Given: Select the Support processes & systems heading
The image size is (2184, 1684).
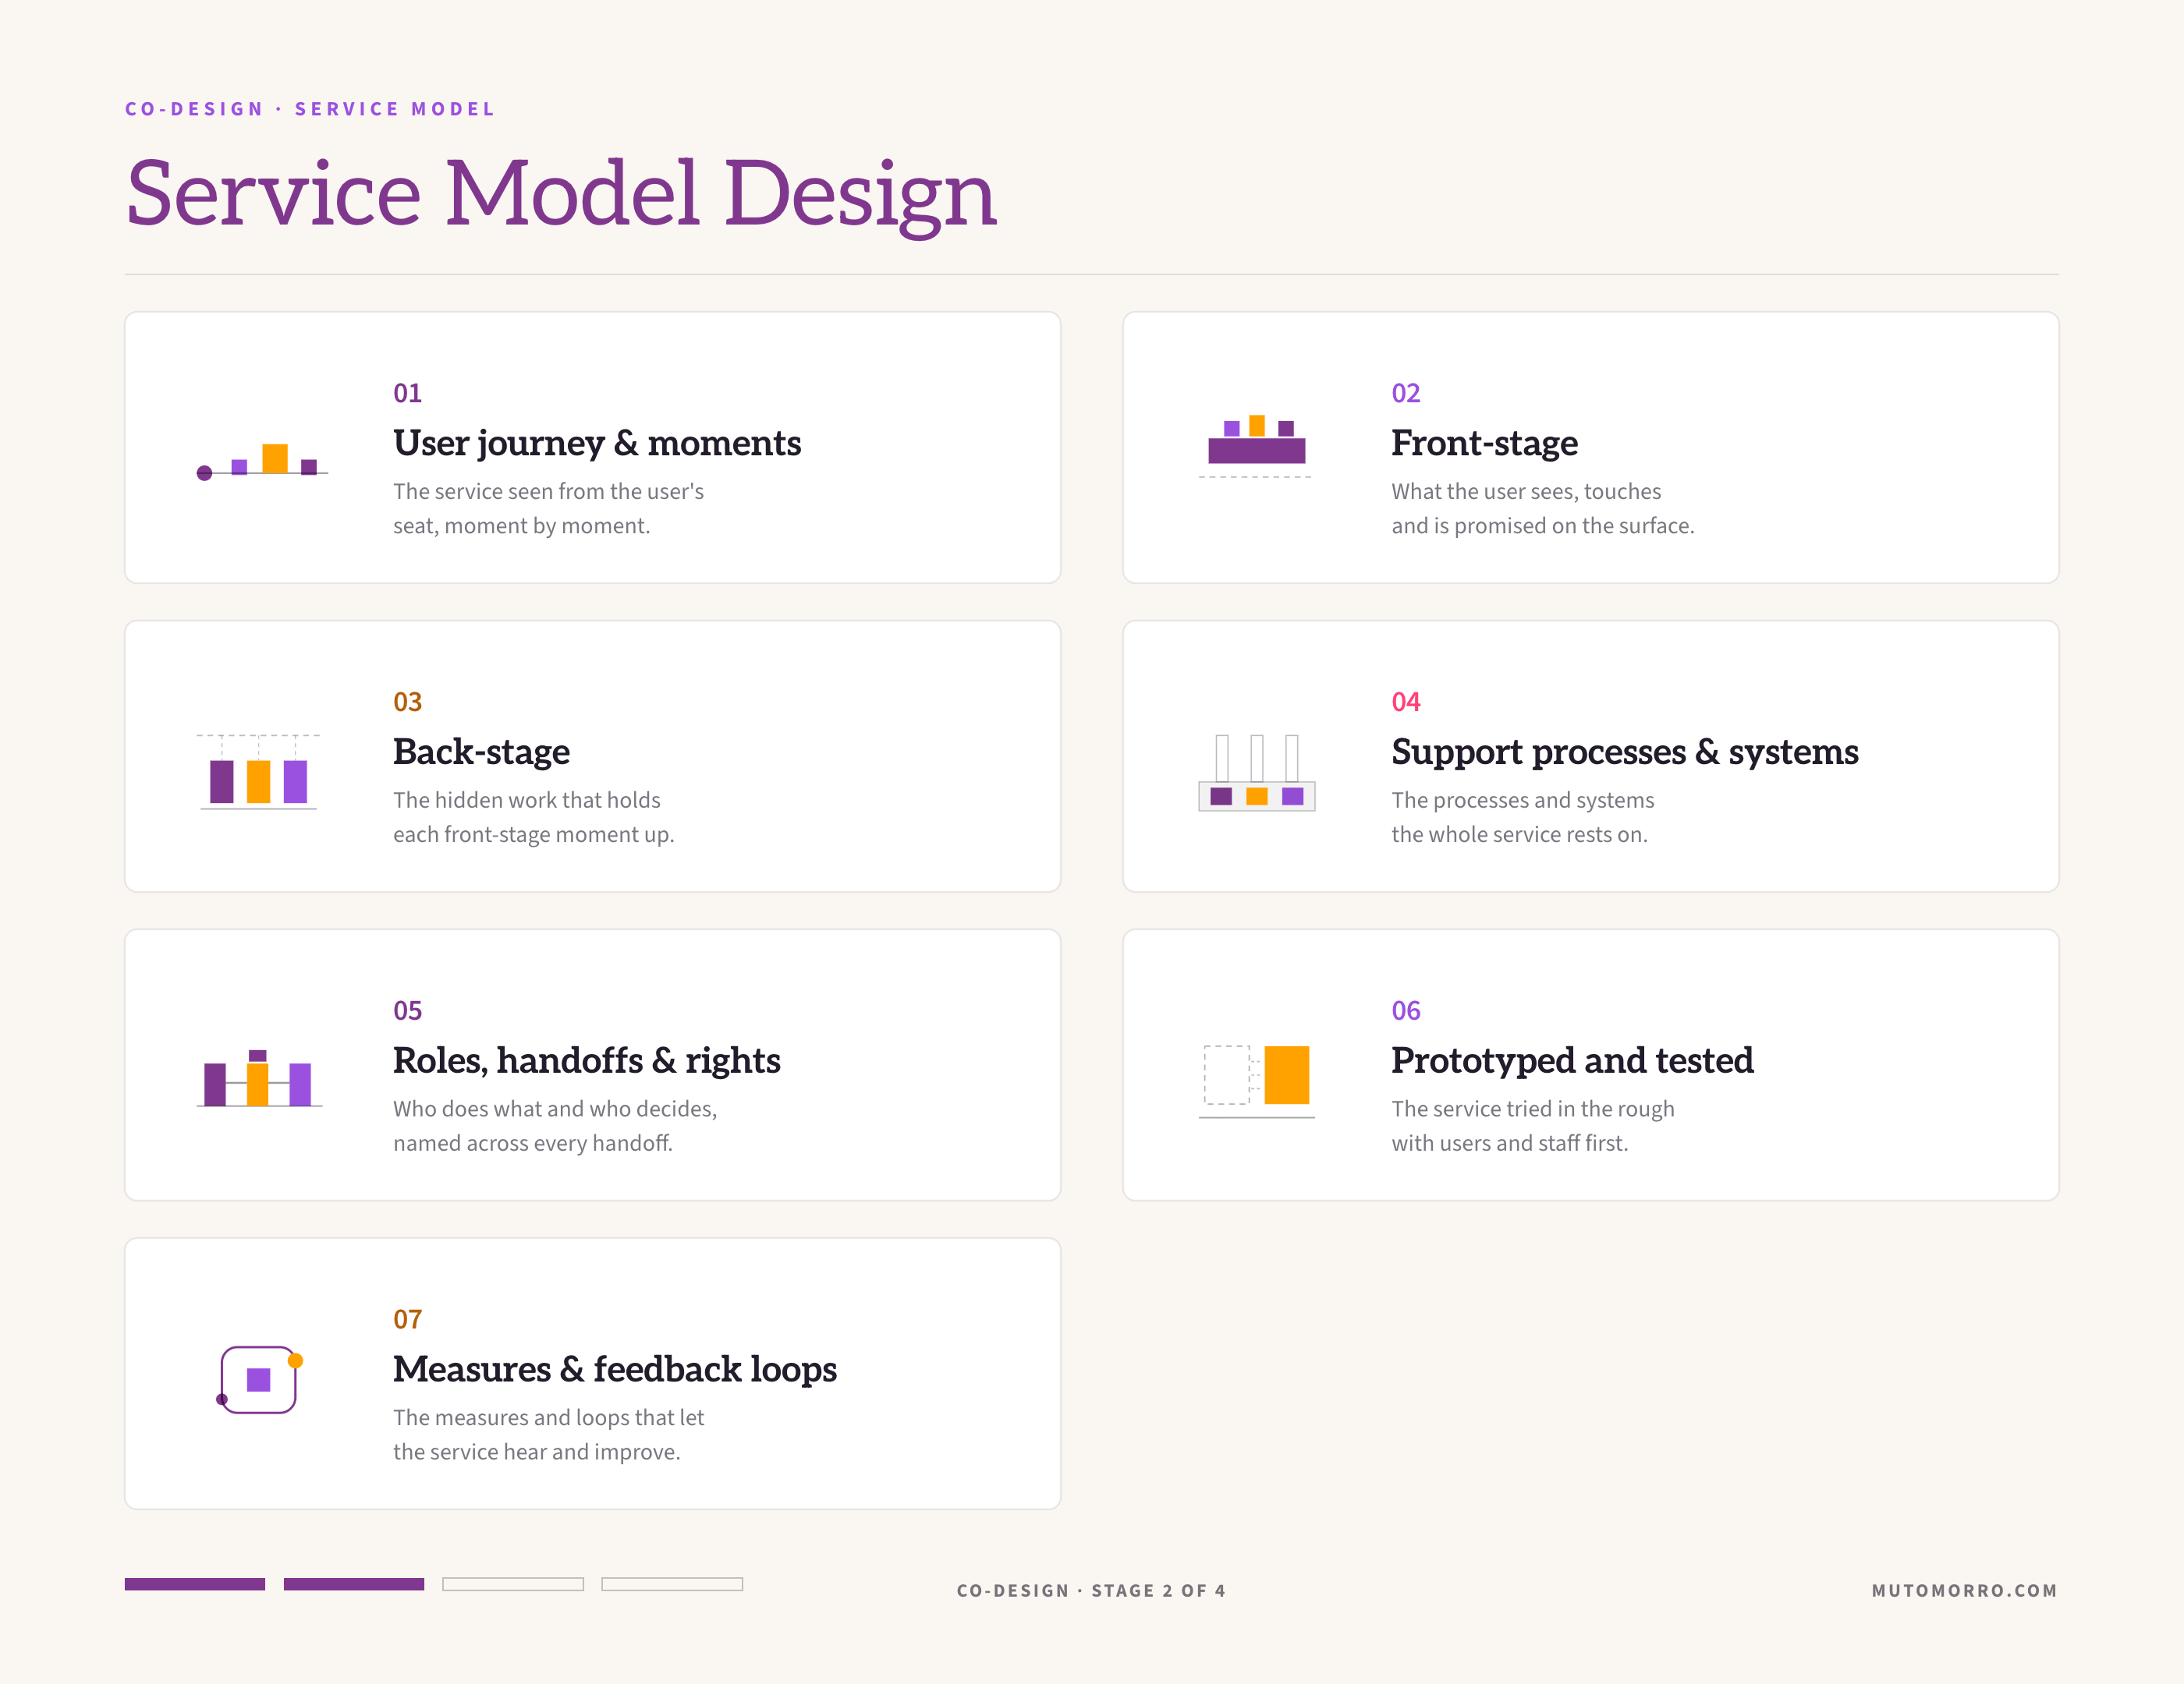Looking at the screenshot, I should [1624, 752].
